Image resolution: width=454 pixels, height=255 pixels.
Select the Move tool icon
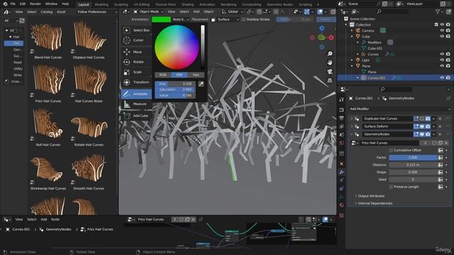click(x=126, y=52)
